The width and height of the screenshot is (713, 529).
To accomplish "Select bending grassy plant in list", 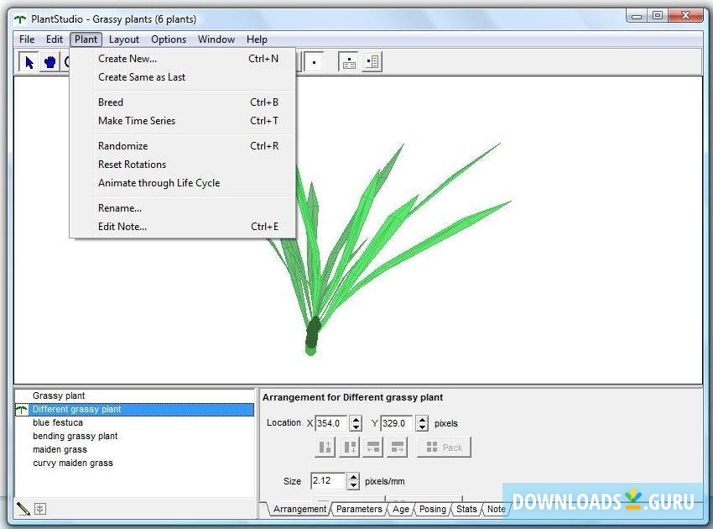I will point(134,436).
